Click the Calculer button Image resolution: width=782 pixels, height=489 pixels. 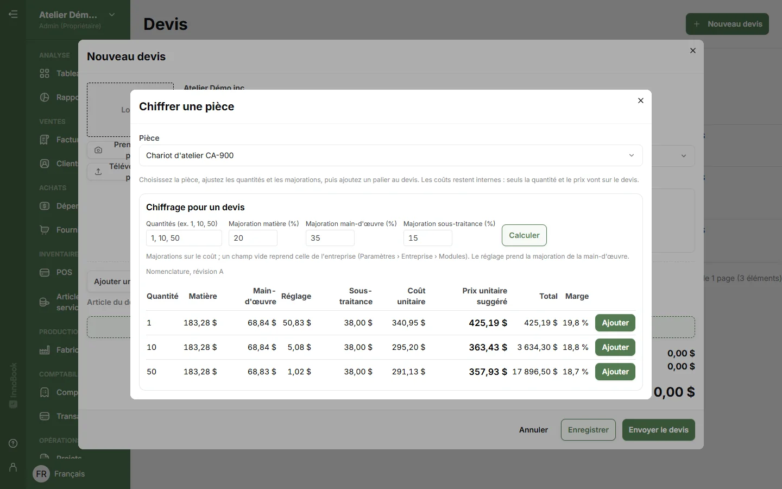click(524, 235)
